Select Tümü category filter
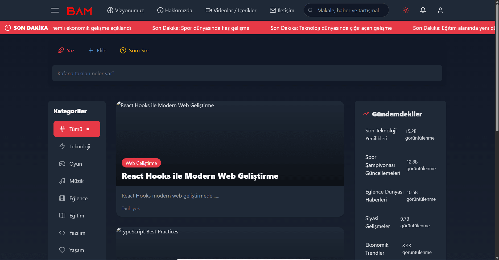The image size is (499, 260). tap(77, 129)
